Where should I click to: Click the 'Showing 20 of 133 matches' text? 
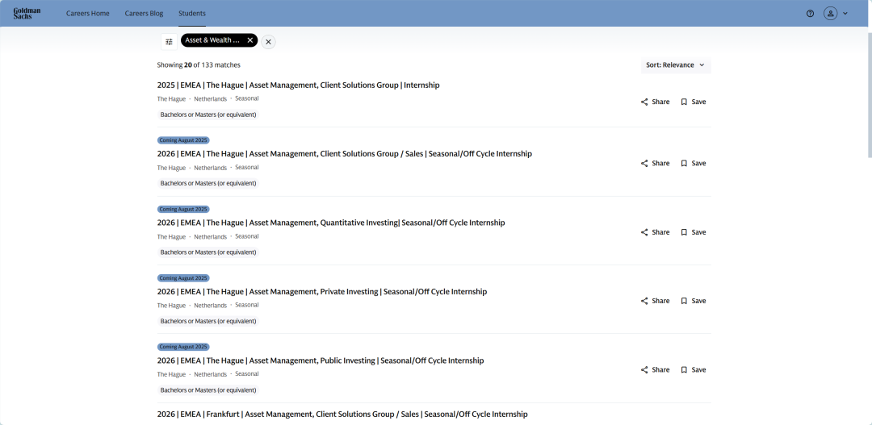(199, 65)
